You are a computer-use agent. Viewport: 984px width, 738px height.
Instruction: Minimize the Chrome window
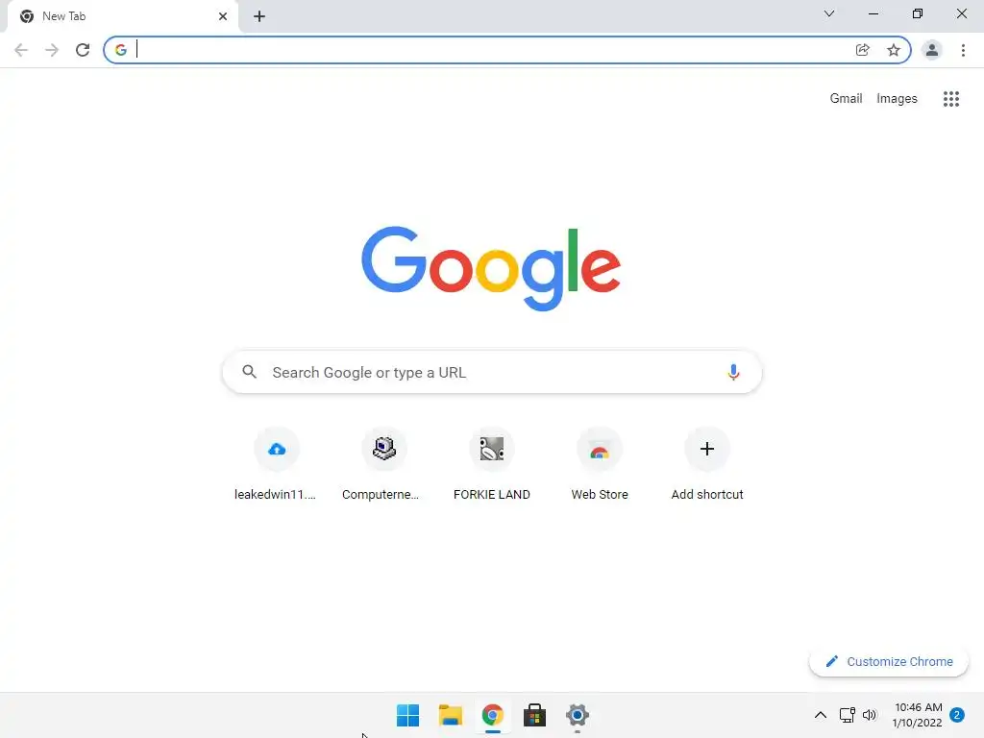click(873, 13)
